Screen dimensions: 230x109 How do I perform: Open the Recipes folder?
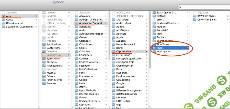click(x=161, y=37)
